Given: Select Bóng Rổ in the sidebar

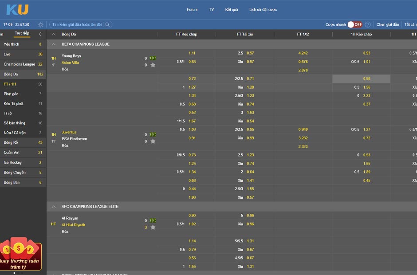Looking at the screenshot, I should 23,142.
